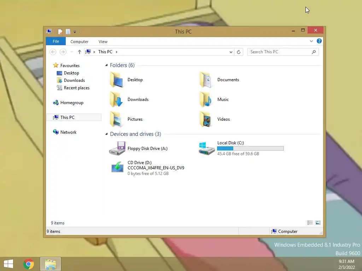Close the This PC window
This screenshot has height=271, width=362.
click(x=315, y=30)
